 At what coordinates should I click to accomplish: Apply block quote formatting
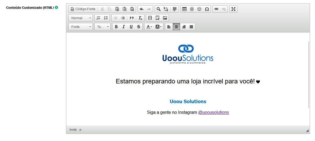coord(132,18)
